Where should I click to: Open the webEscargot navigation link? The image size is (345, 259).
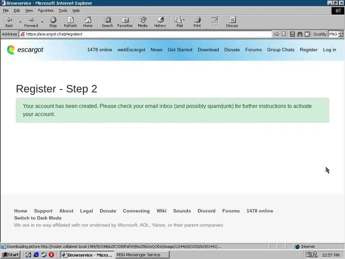tap(131, 50)
